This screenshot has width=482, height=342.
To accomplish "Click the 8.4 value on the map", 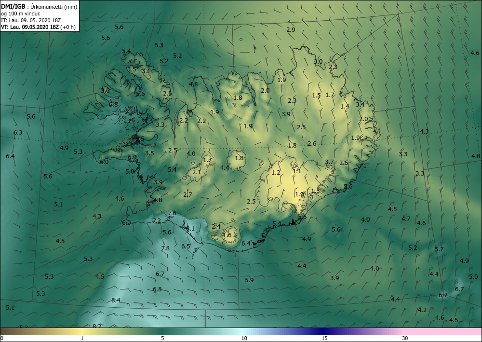I will pos(116,301).
